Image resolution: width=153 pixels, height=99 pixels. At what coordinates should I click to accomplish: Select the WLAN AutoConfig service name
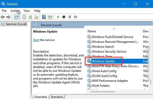tap(104, 76)
